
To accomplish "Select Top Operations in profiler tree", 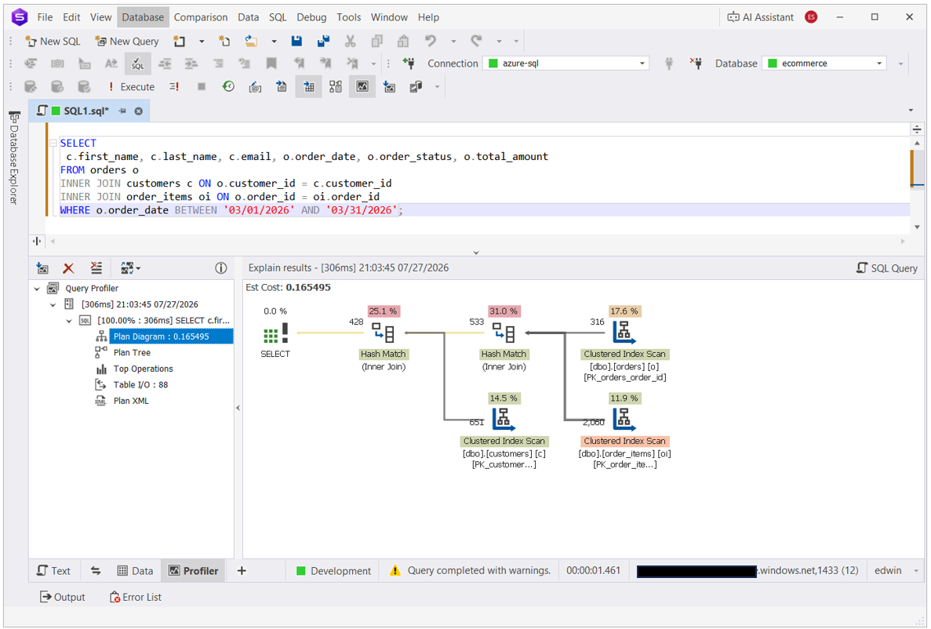I will 143,369.
